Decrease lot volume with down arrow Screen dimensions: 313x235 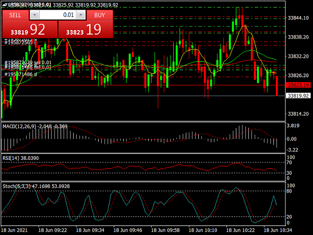point(35,15)
